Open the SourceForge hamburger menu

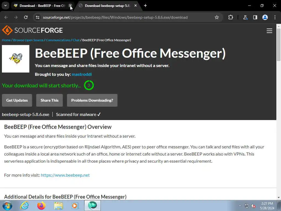pos(269,31)
